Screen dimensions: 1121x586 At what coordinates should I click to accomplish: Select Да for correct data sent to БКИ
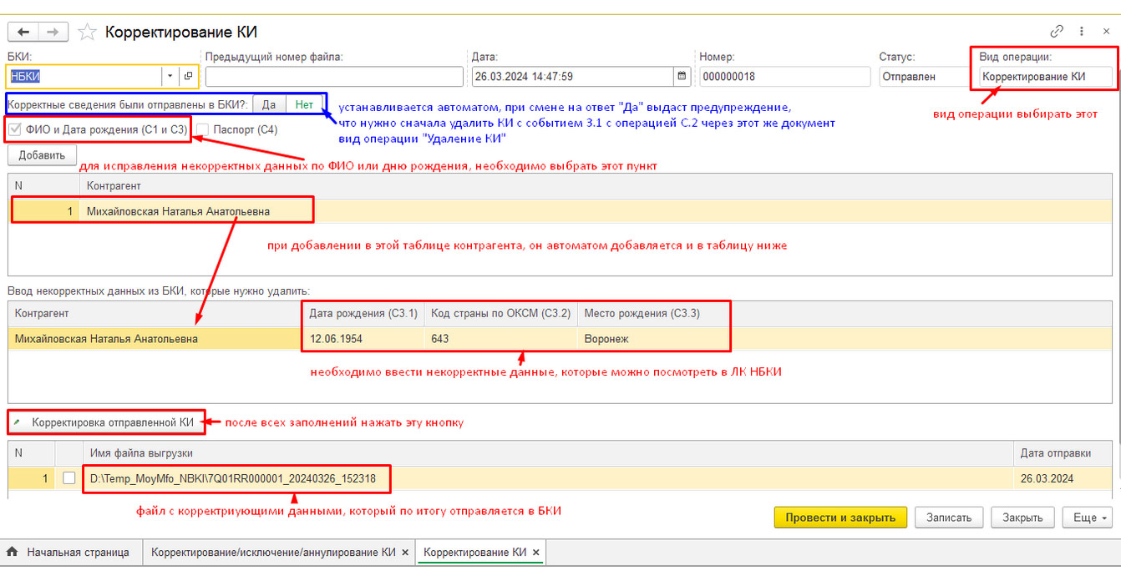pos(269,104)
